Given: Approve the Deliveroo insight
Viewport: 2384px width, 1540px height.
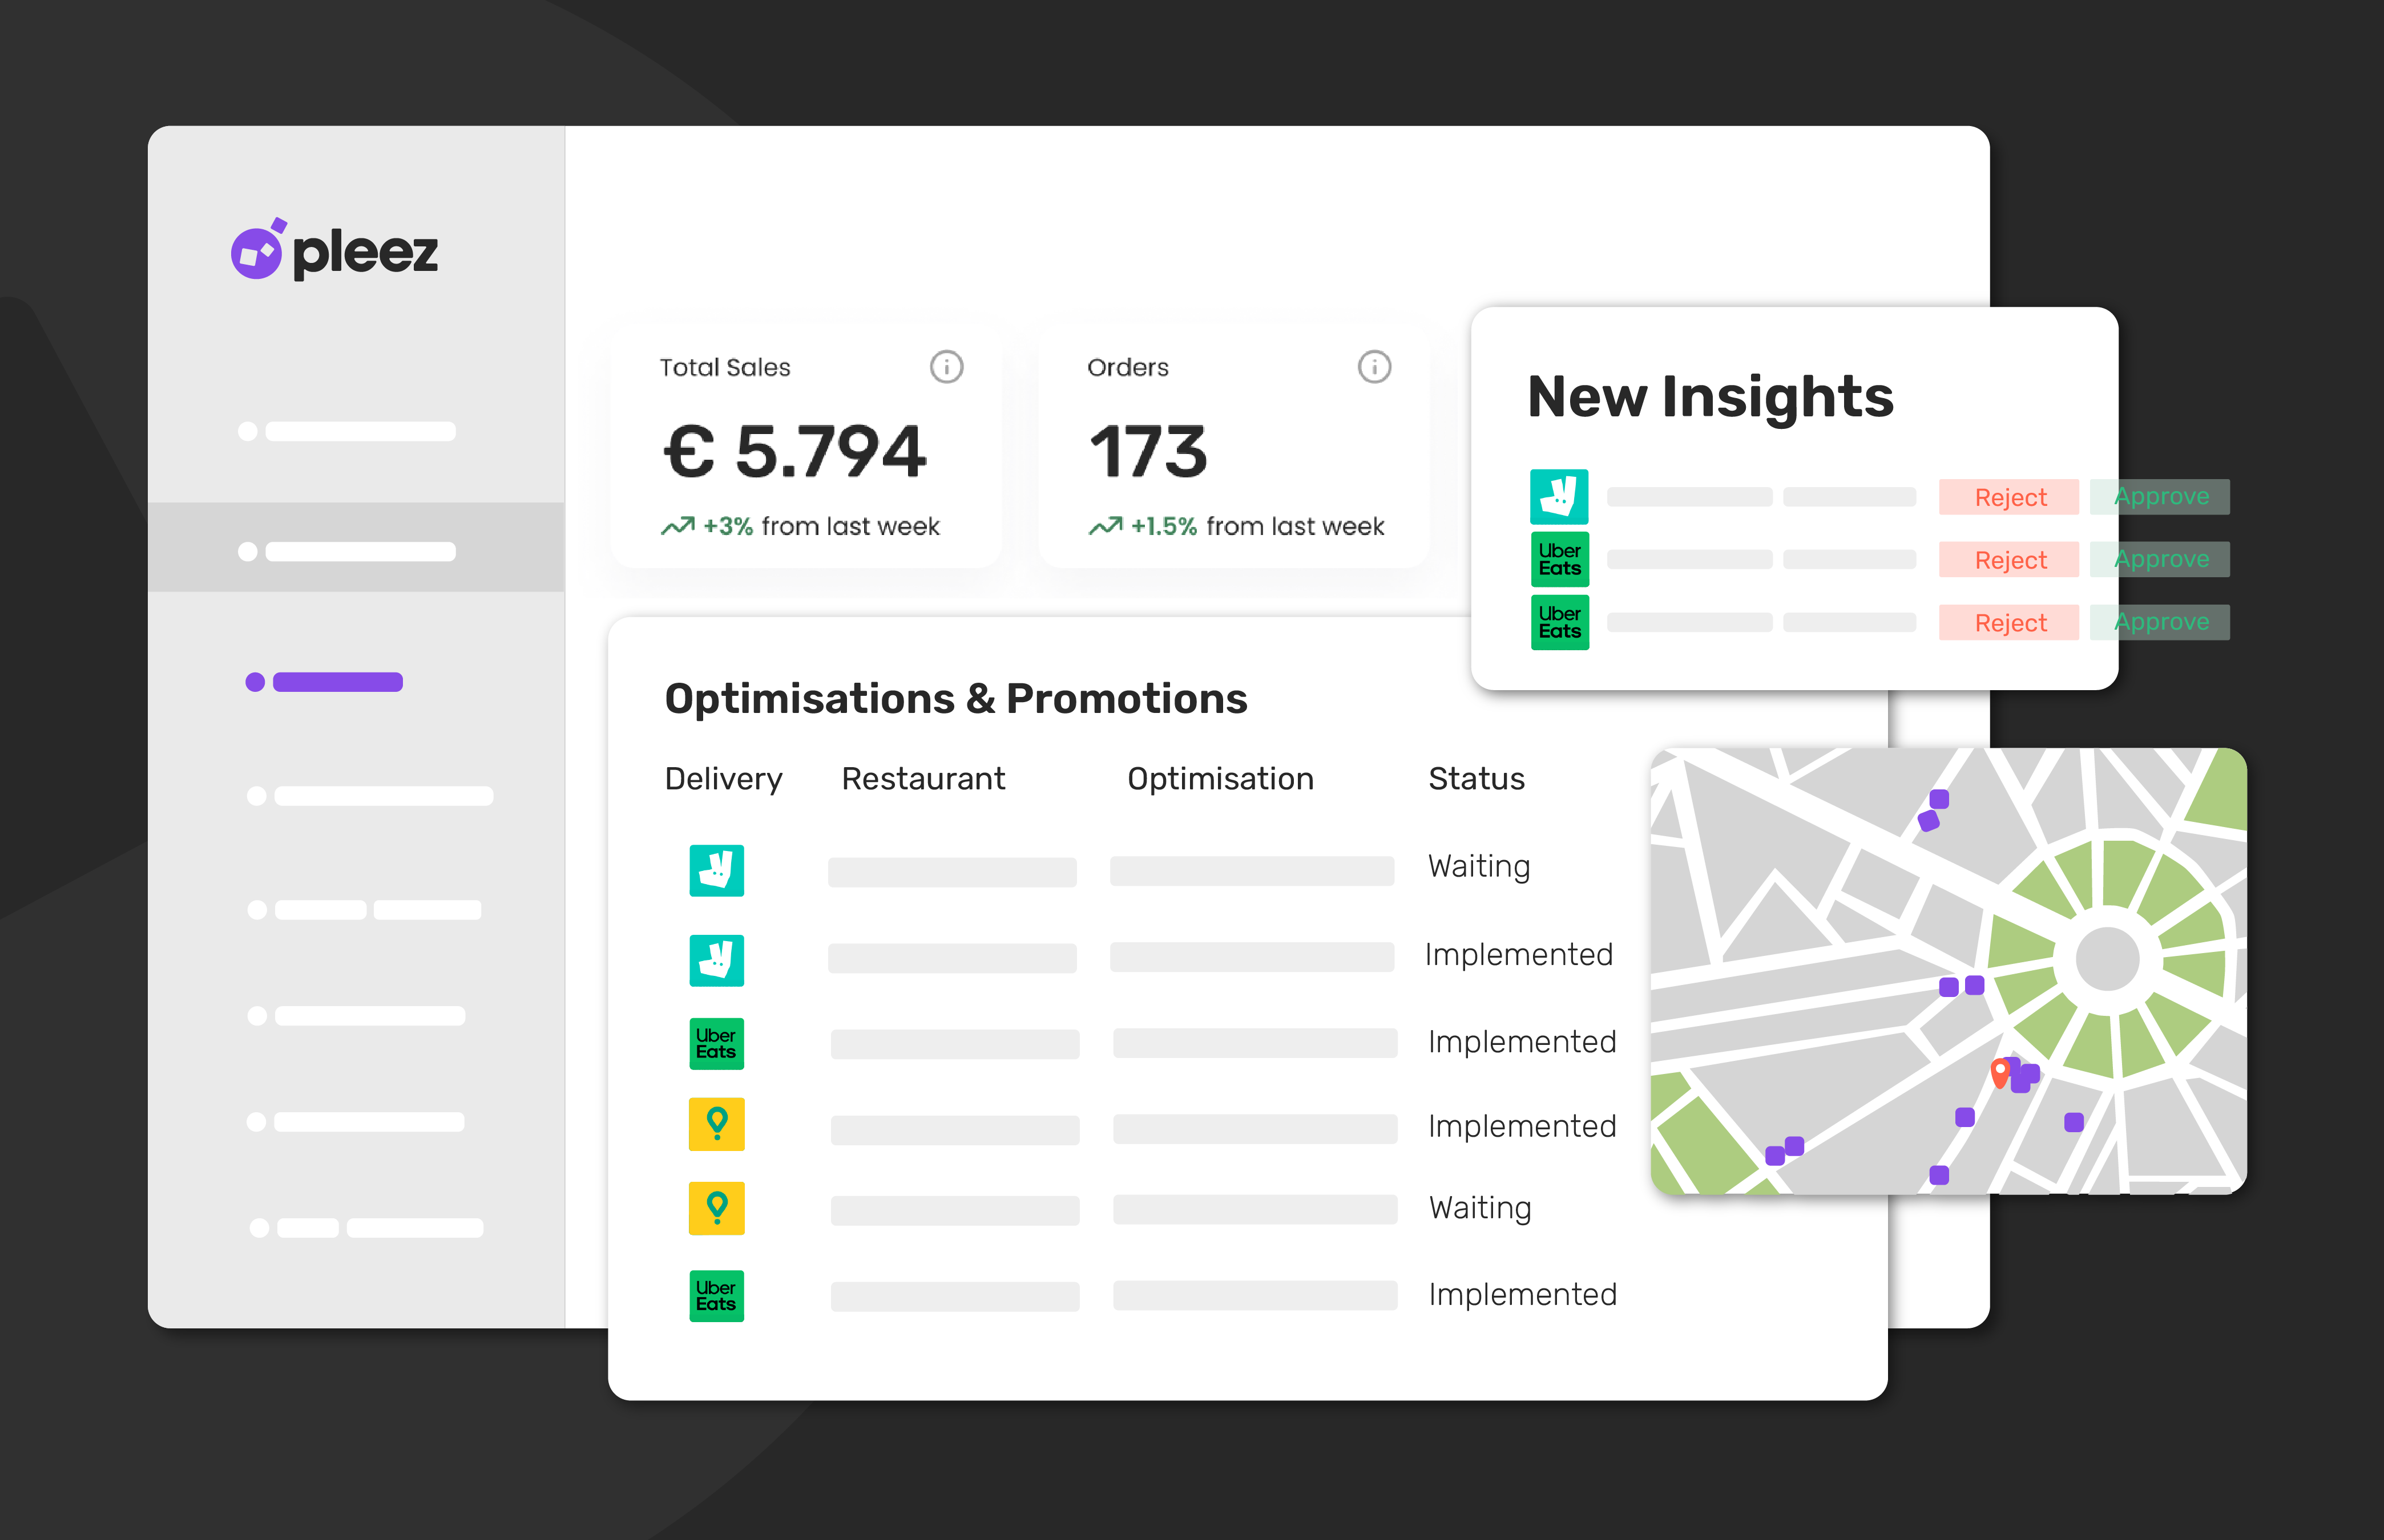Looking at the screenshot, I should point(2160,496).
